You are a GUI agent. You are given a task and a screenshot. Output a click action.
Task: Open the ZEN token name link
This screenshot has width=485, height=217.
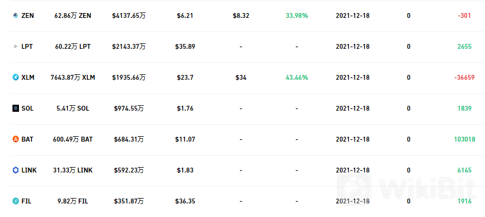(28, 15)
